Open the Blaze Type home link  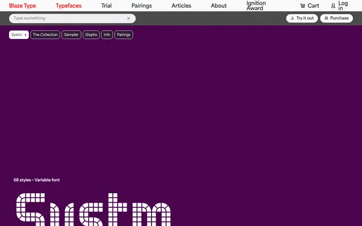click(23, 6)
